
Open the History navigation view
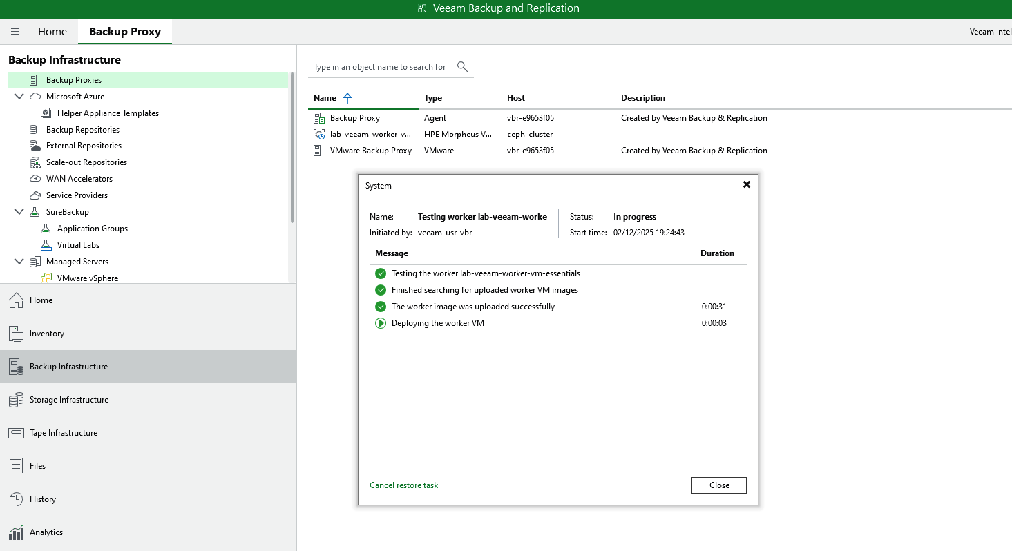click(x=148, y=499)
